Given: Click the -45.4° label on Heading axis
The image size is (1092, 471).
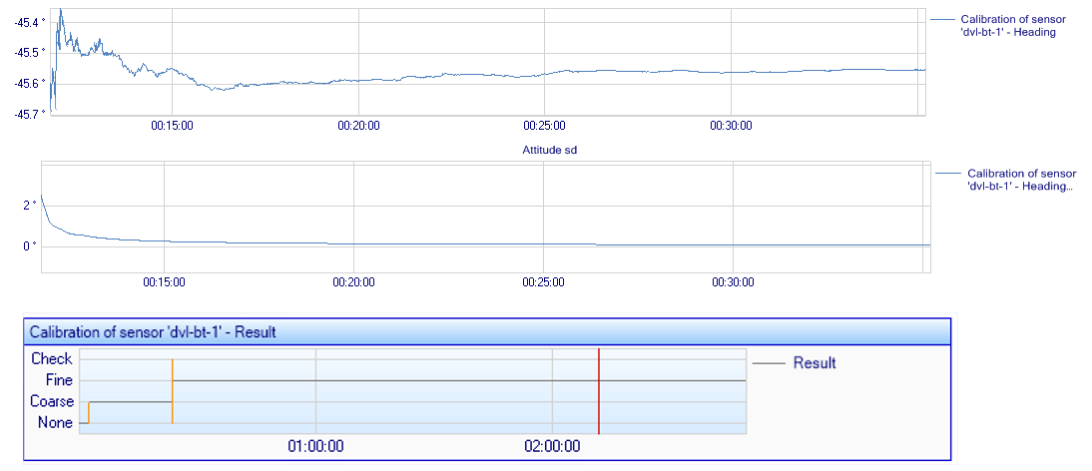Looking at the screenshot, I should click(28, 22).
